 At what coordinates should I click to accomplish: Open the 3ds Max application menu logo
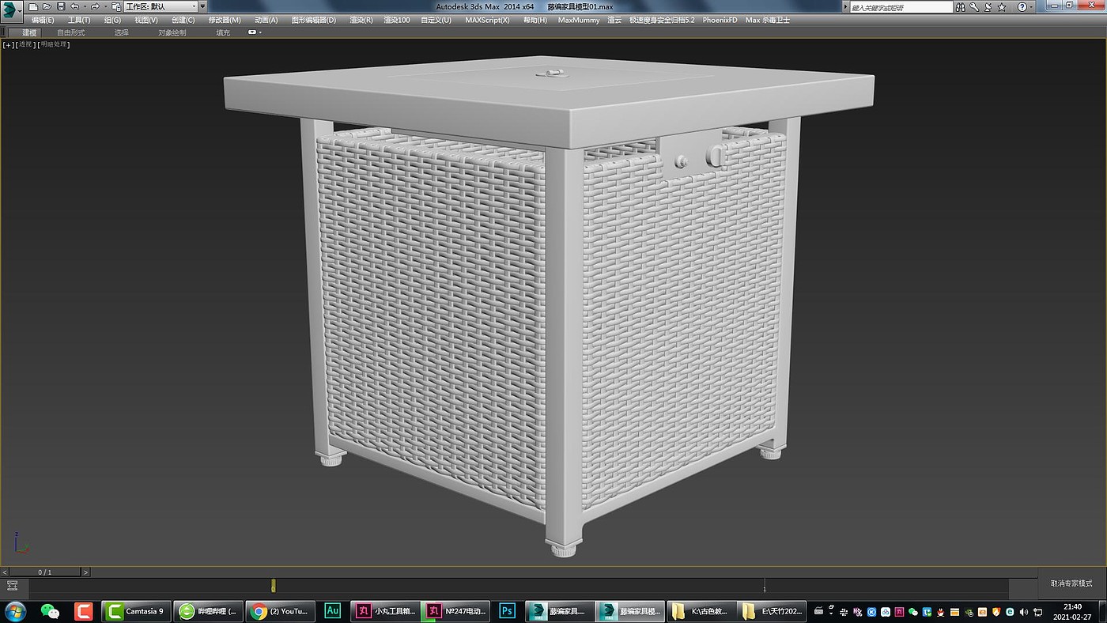tap(9, 10)
